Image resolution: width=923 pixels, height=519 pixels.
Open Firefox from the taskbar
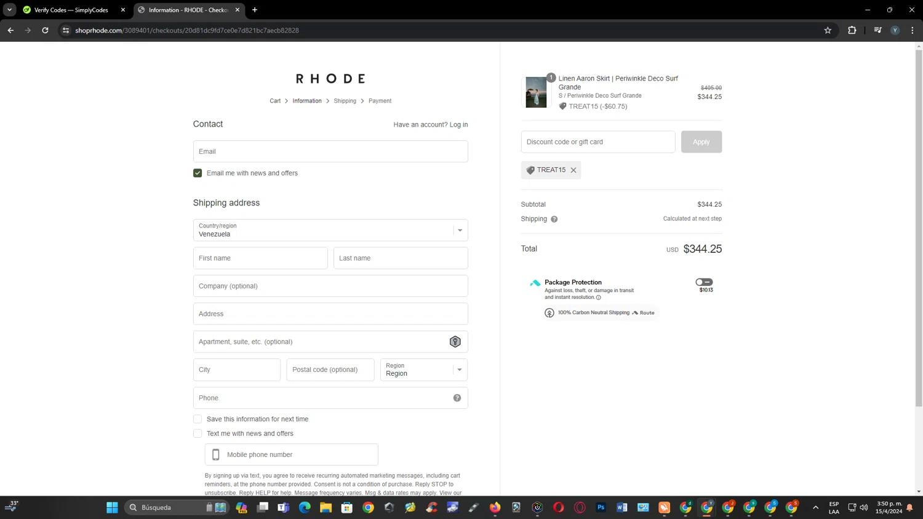(495, 507)
